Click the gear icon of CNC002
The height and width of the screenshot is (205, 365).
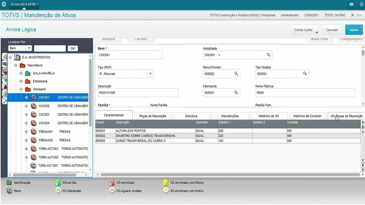pyautogui.click(x=34, y=106)
